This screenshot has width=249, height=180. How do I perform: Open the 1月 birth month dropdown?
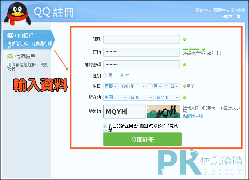click(x=156, y=86)
